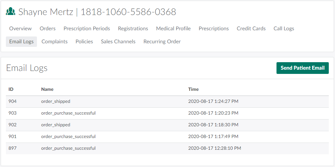Open Prescription Periods tab
Viewport: 335px width, 167px height.
point(87,29)
